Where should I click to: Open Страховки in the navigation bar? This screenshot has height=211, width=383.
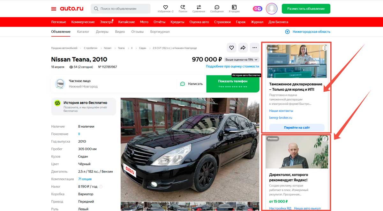pyautogui.click(x=222, y=22)
